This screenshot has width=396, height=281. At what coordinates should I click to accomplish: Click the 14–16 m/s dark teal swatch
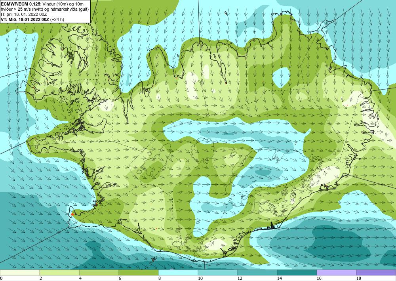point(297,273)
